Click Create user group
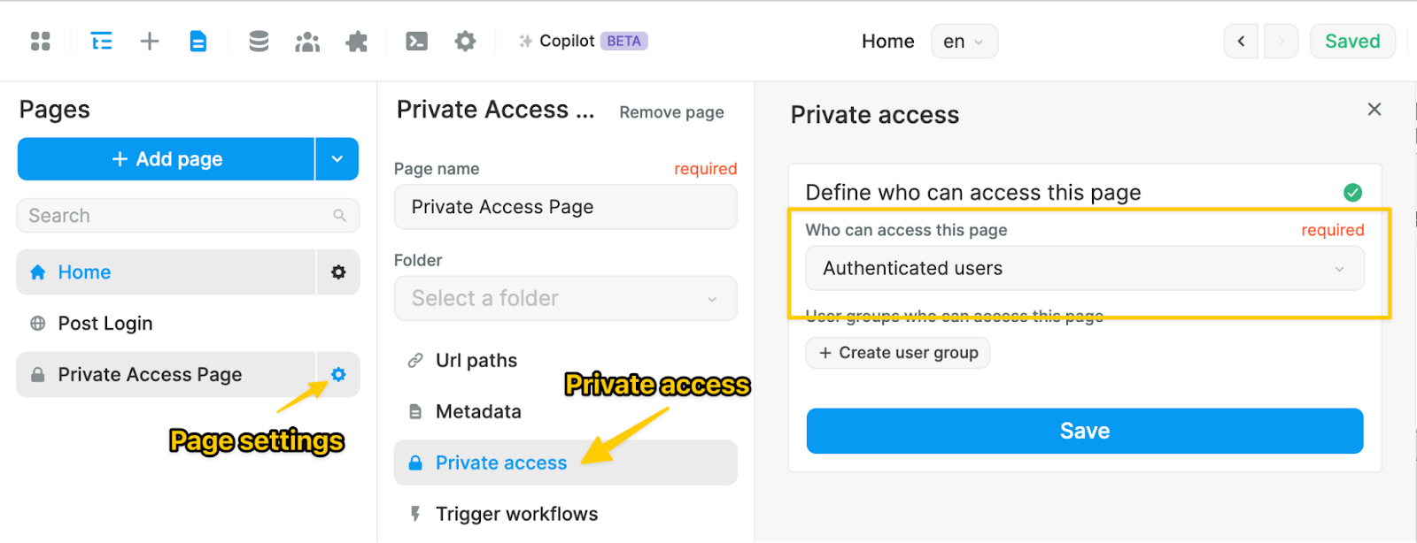 tap(896, 352)
